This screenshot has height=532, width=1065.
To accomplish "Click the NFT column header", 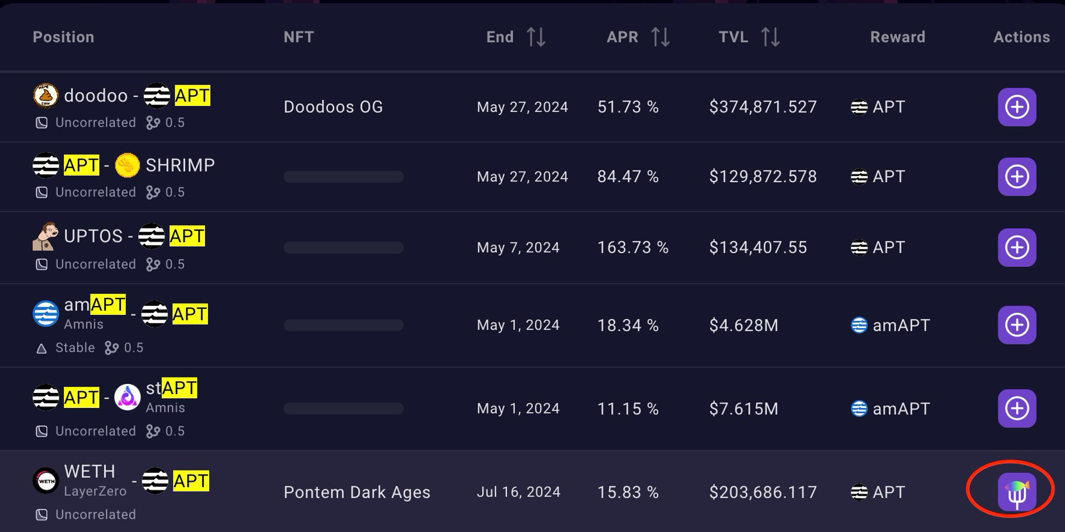I will pos(299,37).
